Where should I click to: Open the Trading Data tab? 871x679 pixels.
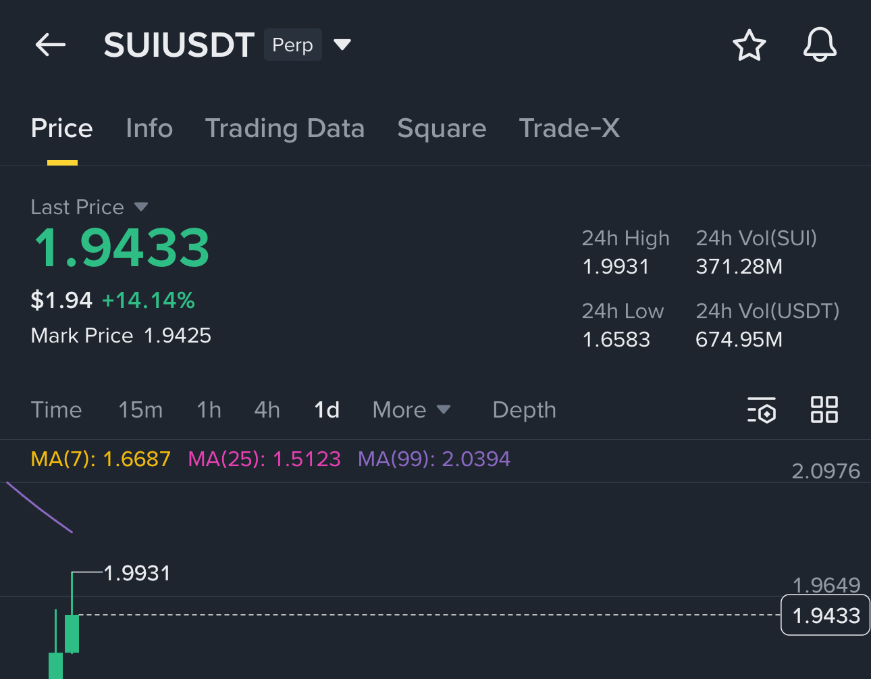coord(284,128)
